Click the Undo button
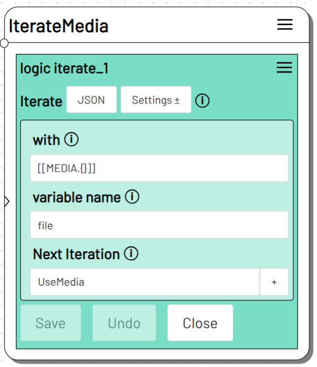 [x=124, y=323]
